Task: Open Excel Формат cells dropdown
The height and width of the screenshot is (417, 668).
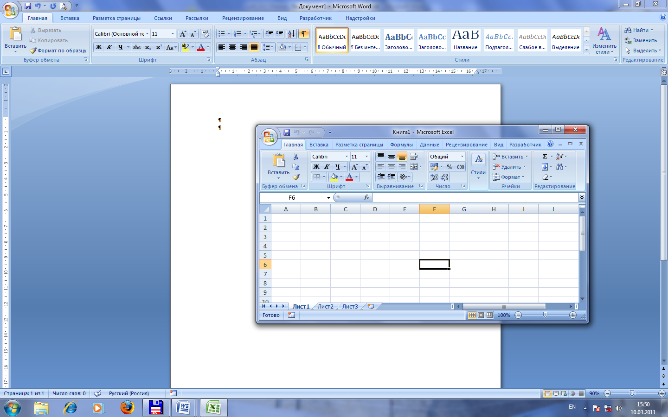Action: coord(508,177)
